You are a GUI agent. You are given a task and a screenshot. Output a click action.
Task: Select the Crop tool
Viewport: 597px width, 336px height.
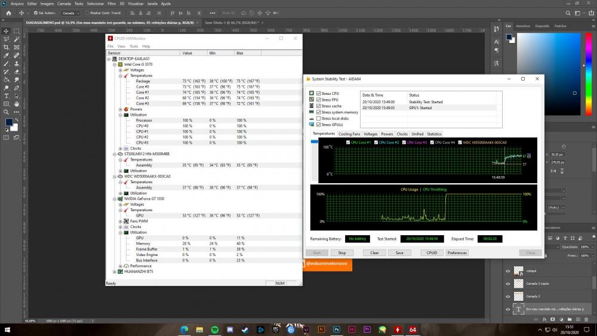click(x=6, y=47)
